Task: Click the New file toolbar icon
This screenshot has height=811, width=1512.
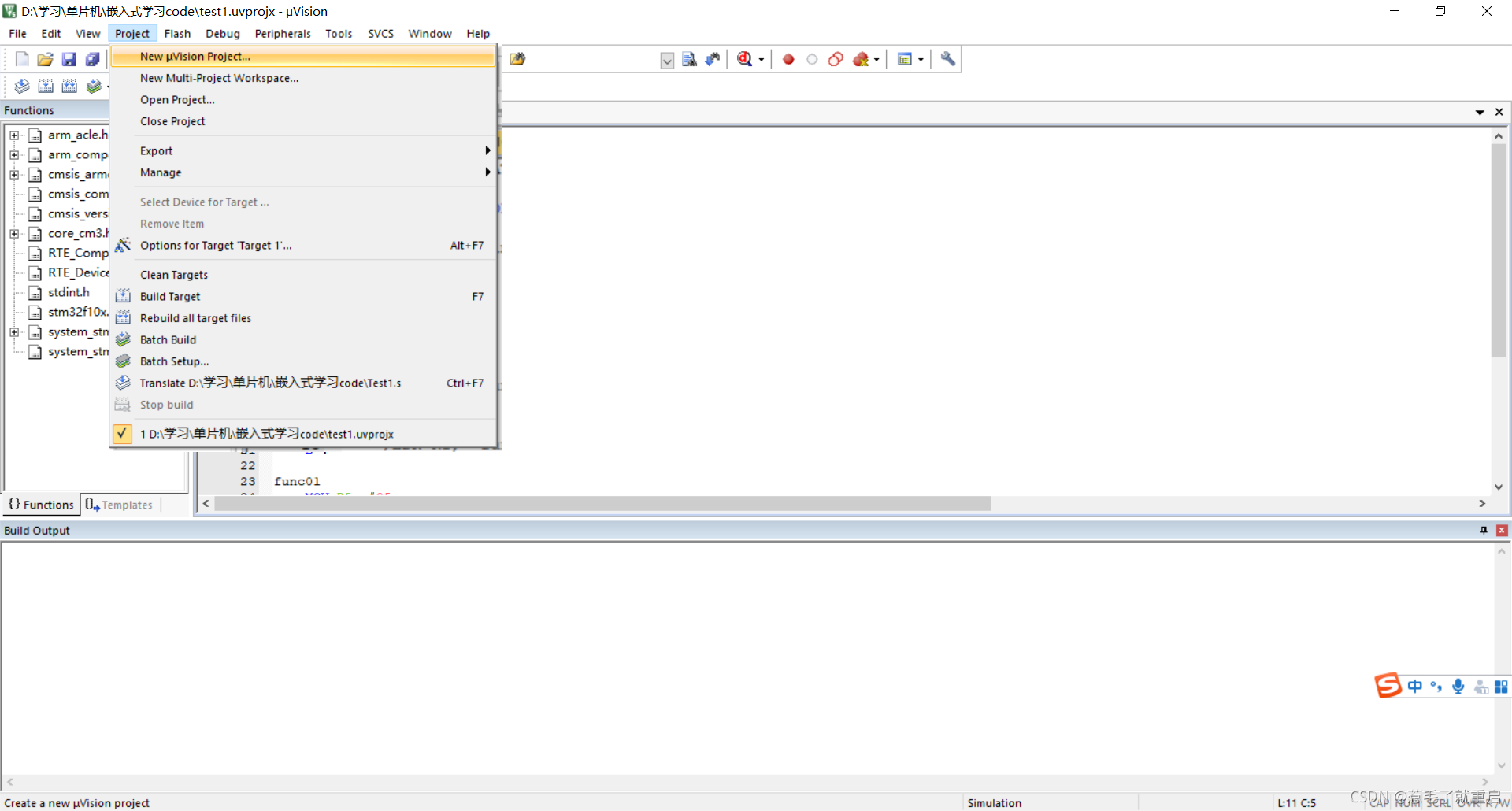Action: (x=22, y=59)
